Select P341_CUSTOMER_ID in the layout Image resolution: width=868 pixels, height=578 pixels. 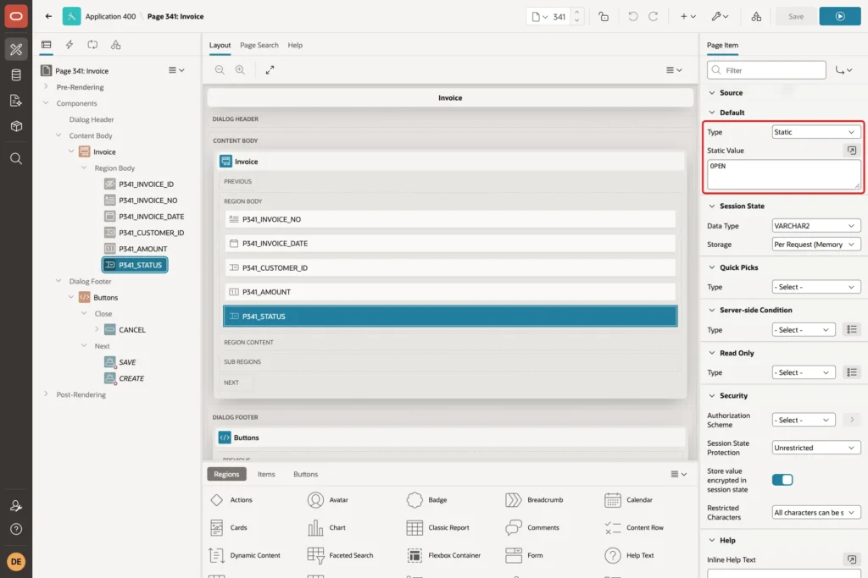449,267
